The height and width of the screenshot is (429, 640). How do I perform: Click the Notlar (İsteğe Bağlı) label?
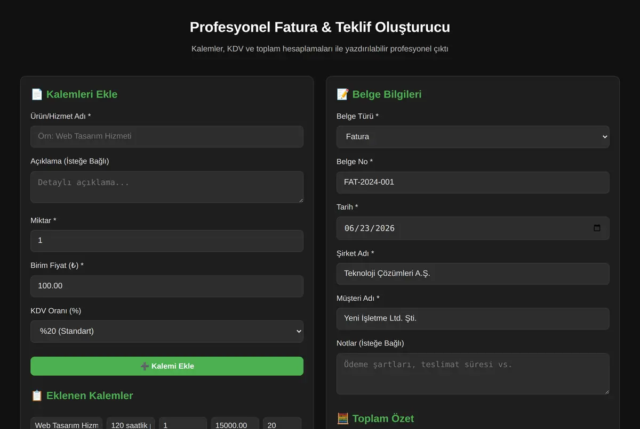pos(370,343)
